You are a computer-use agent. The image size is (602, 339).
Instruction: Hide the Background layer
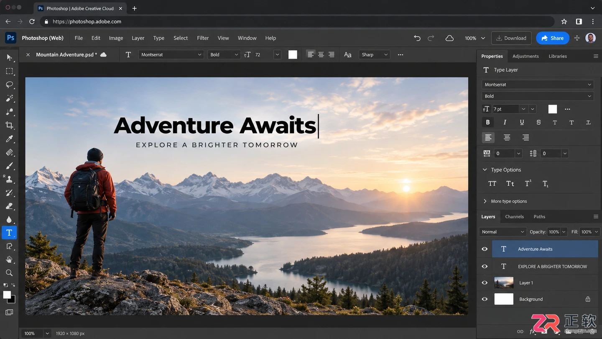click(485, 299)
